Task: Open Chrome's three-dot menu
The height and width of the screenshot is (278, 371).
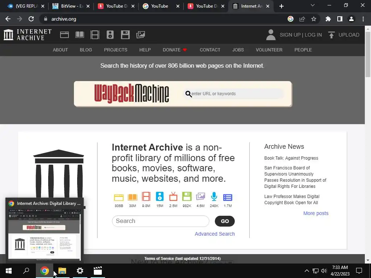Action: pyautogui.click(x=363, y=19)
